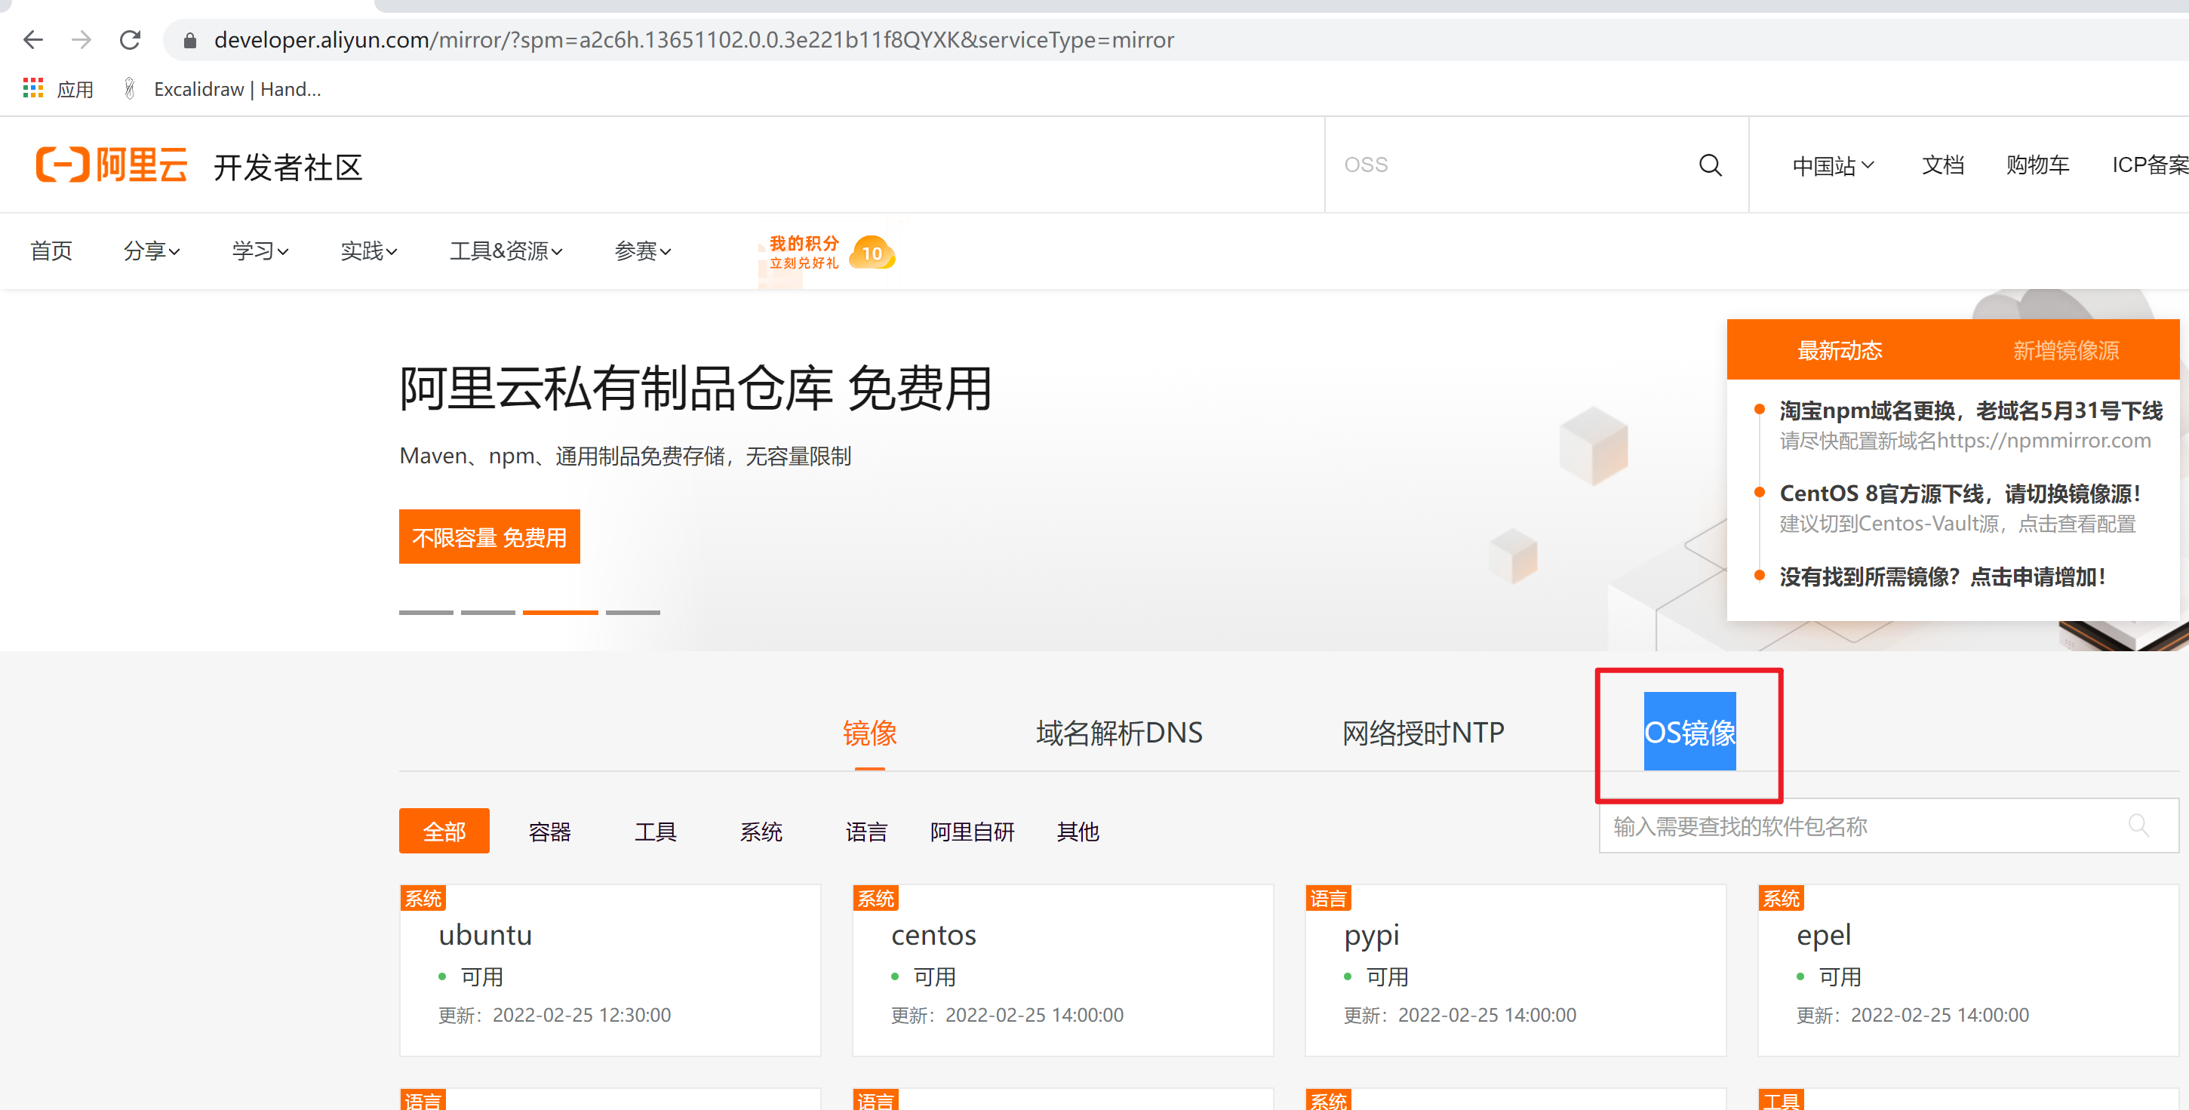2189x1110 pixels.
Task: Expand the 实践 menu
Action: 369,251
